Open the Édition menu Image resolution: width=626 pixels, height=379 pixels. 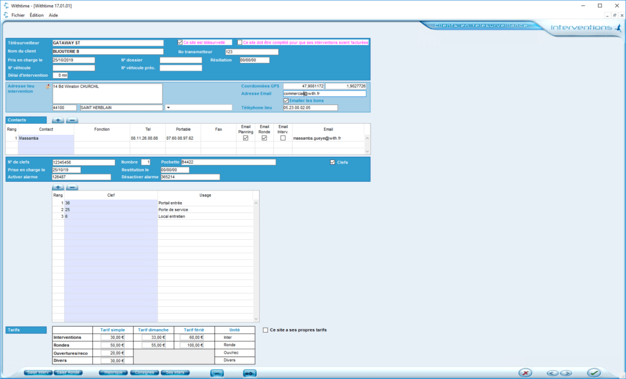click(37, 15)
